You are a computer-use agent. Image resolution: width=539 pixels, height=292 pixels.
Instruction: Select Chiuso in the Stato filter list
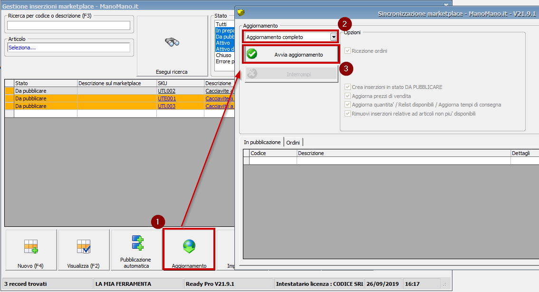224,55
